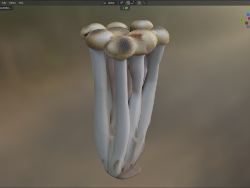
Task: Click the colorful cube icon
Action: click(x=127, y=8)
